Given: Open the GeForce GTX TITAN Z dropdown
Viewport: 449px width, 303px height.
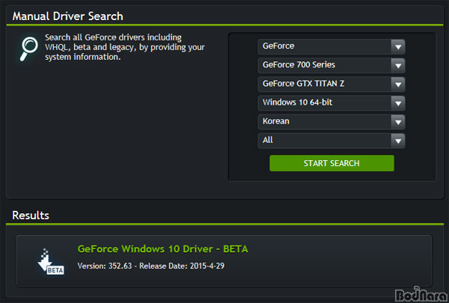Looking at the screenshot, I should [332, 85].
